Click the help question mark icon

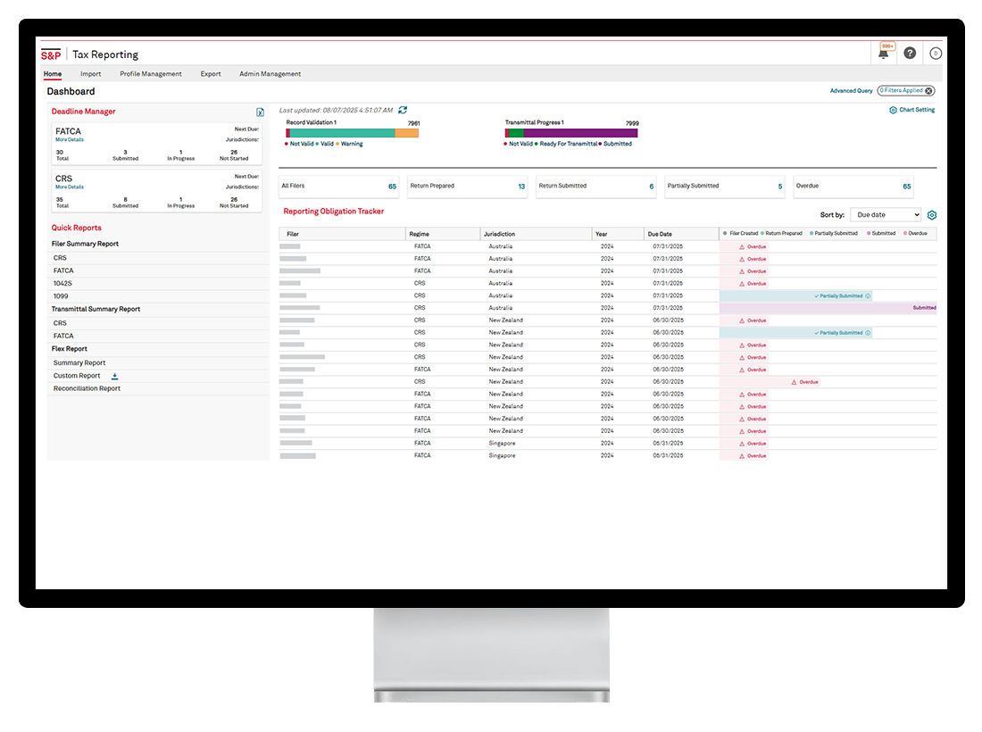coord(910,53)
